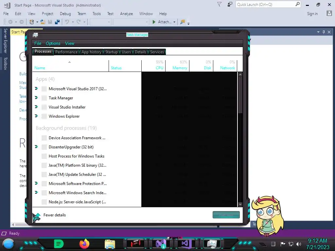Click the Action Center flag tray icon
The image size is (335, 251).
pos(283,244)
